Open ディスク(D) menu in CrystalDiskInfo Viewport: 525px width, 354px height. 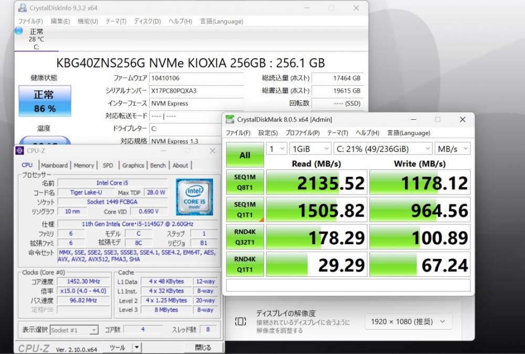148,21
